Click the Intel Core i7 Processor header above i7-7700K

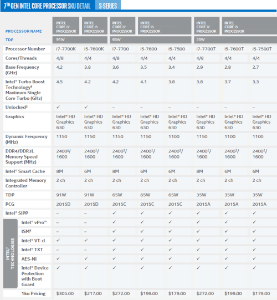click(66, 26)
